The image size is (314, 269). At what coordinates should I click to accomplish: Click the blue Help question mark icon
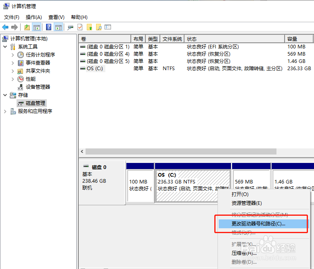pos(48,27)
